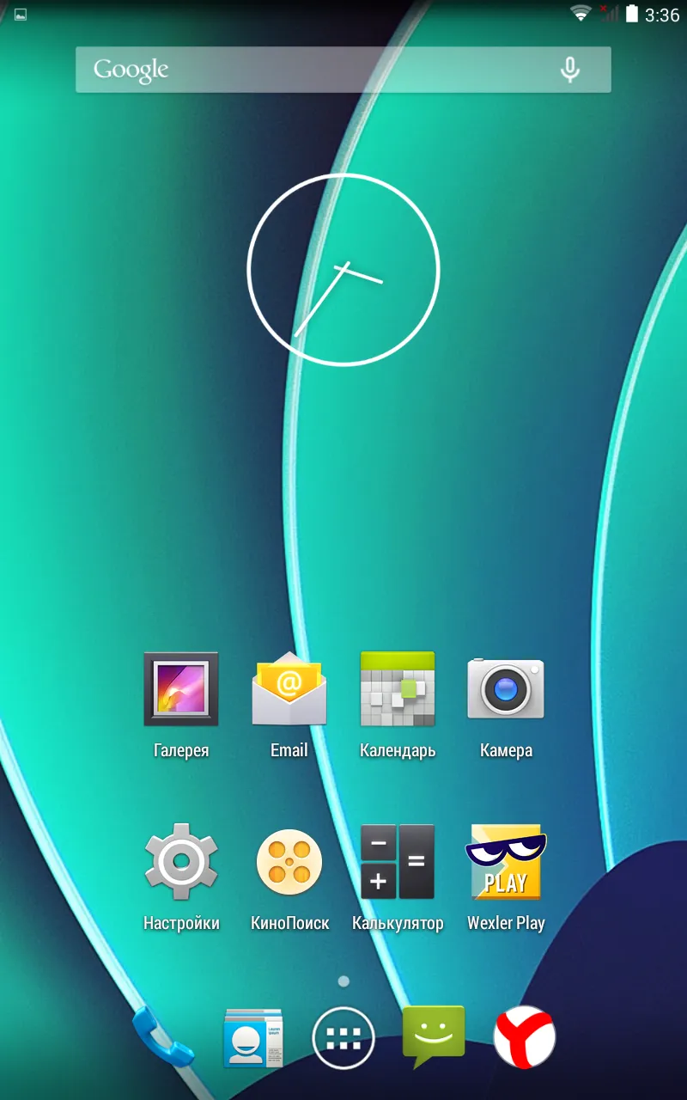Launch the КиноПоиск app
The image size is (687, 1100).
[x=289, y=862]
